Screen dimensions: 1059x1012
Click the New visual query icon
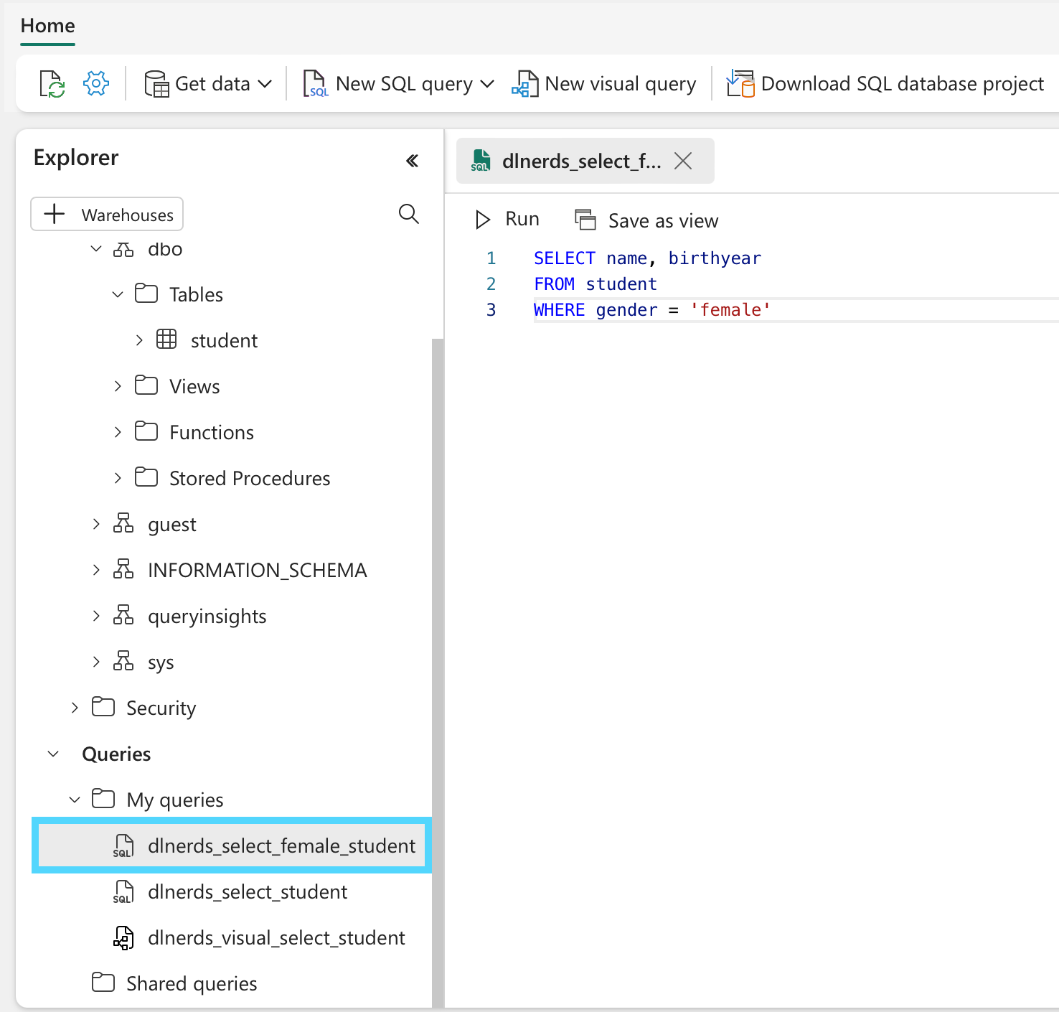[x=525, y=84]
